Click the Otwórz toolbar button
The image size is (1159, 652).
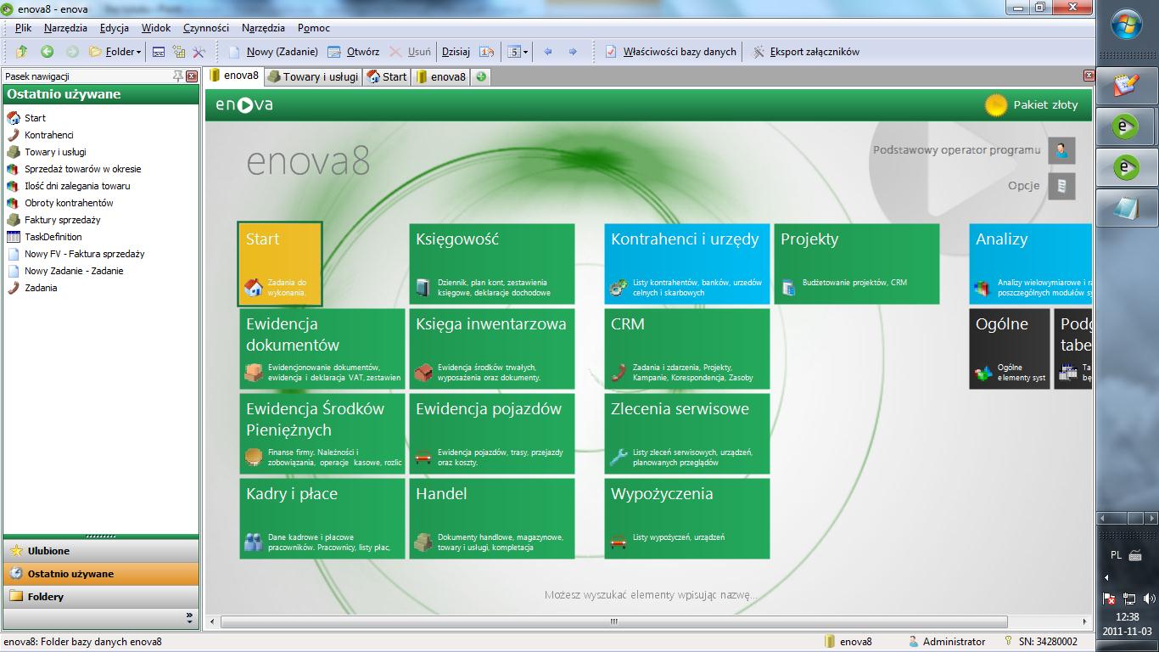click(354, 52)
